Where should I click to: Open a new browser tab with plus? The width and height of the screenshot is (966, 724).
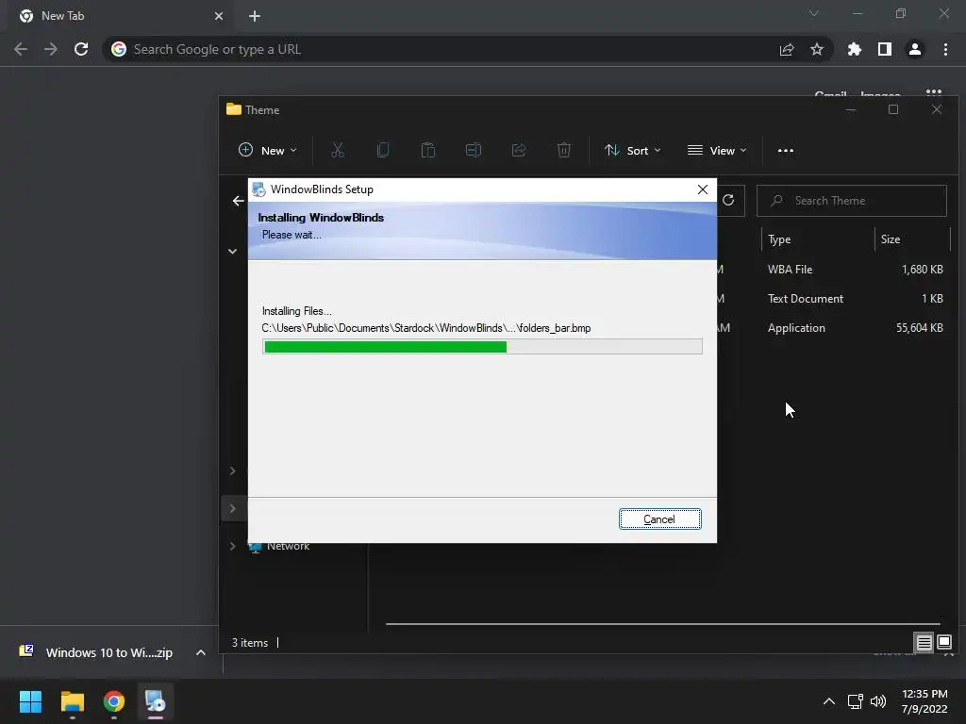(x=255, y=16)
